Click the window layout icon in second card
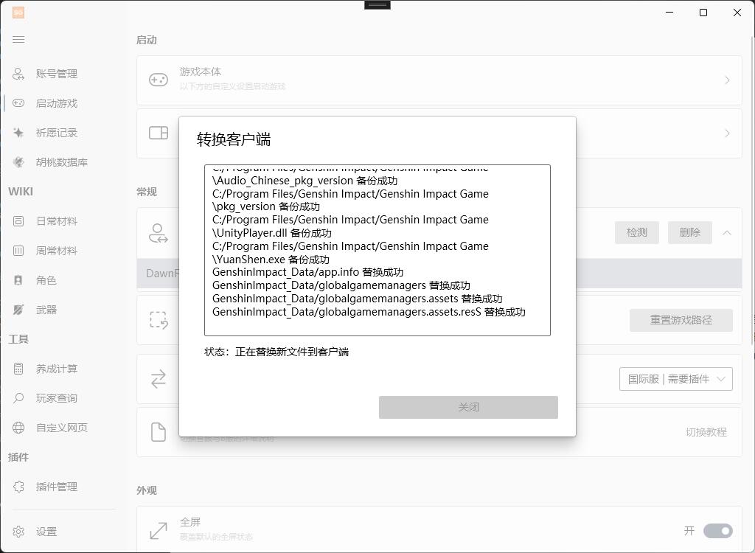Screen dimensions: 755x553 pyautogui.click(x=159, y=133)
